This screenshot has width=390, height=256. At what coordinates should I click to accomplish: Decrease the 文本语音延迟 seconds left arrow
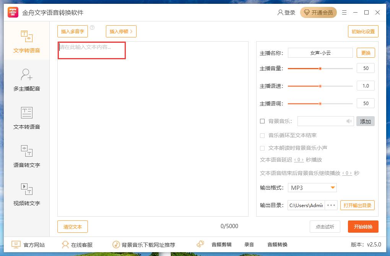click(x=295, y=160)
